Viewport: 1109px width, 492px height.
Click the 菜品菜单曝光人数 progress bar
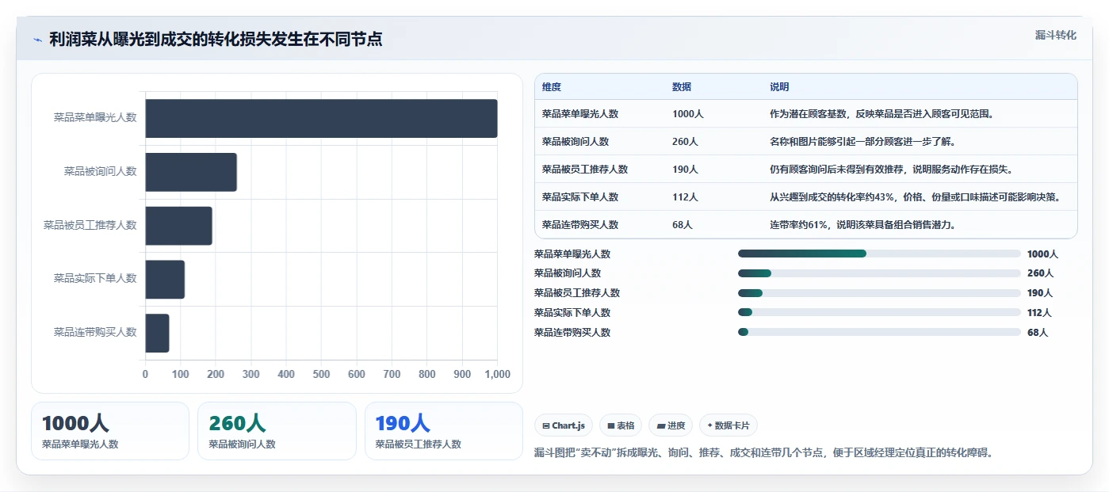pos(879,254)
